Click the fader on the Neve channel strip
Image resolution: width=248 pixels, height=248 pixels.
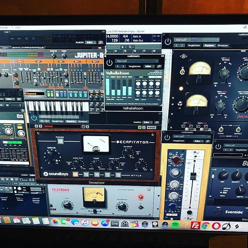[193, 176]
